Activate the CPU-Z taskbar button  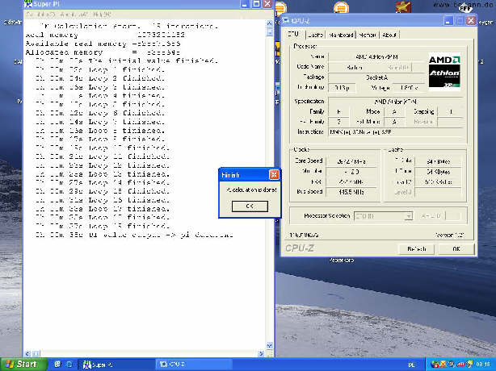click(x=193, y=365)
